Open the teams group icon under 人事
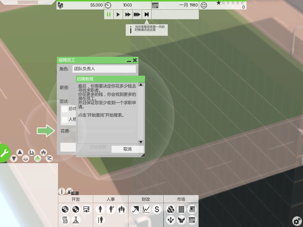Image resolution: width=303 pixels, height=227 pixels. coord(122,209)
